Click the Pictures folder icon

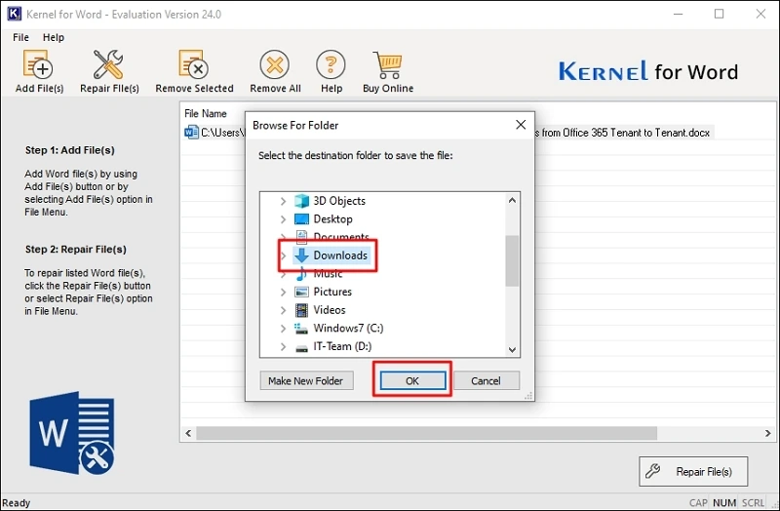[301, 292]
